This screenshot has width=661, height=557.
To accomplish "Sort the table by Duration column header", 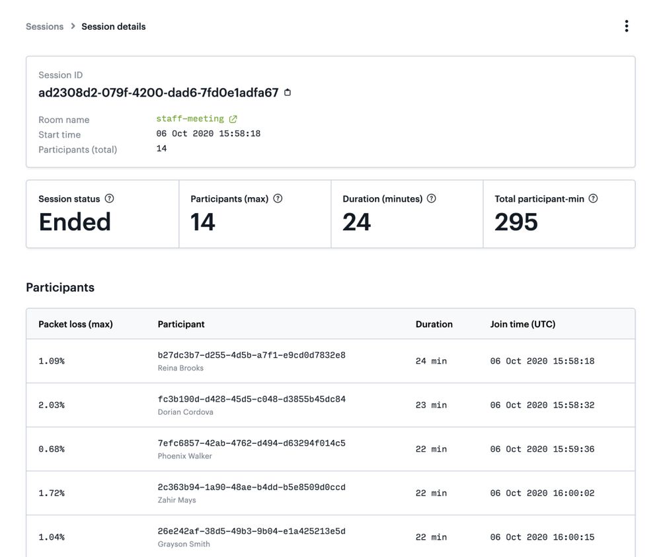I will pyautogui.click(x=434, y=324).
